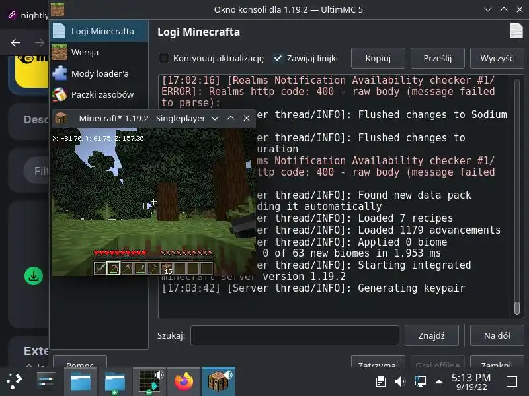This screenshot has width=529, height=396.
Task: Select the first hotbar slot with sword
Action: (x=101, y=269)
